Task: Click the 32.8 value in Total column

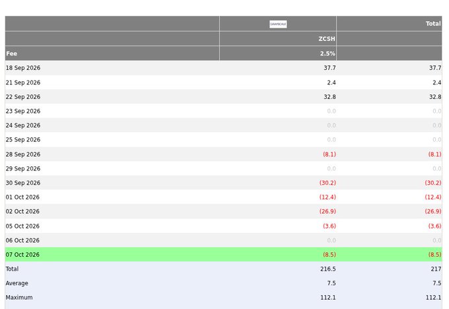Action: coord(435,97)
